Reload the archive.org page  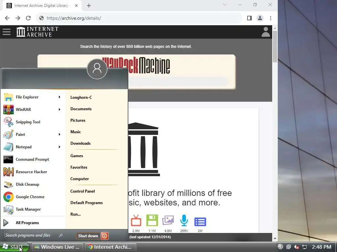(28, 18)
